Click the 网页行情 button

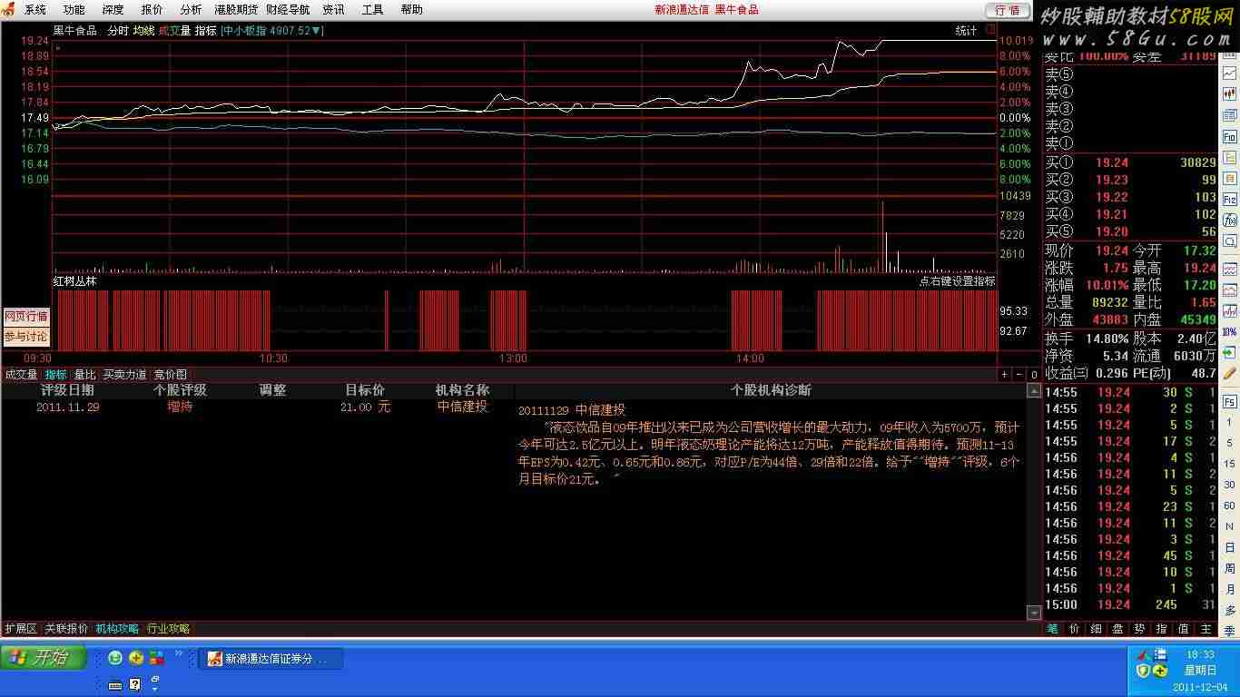tap(26, 317)
